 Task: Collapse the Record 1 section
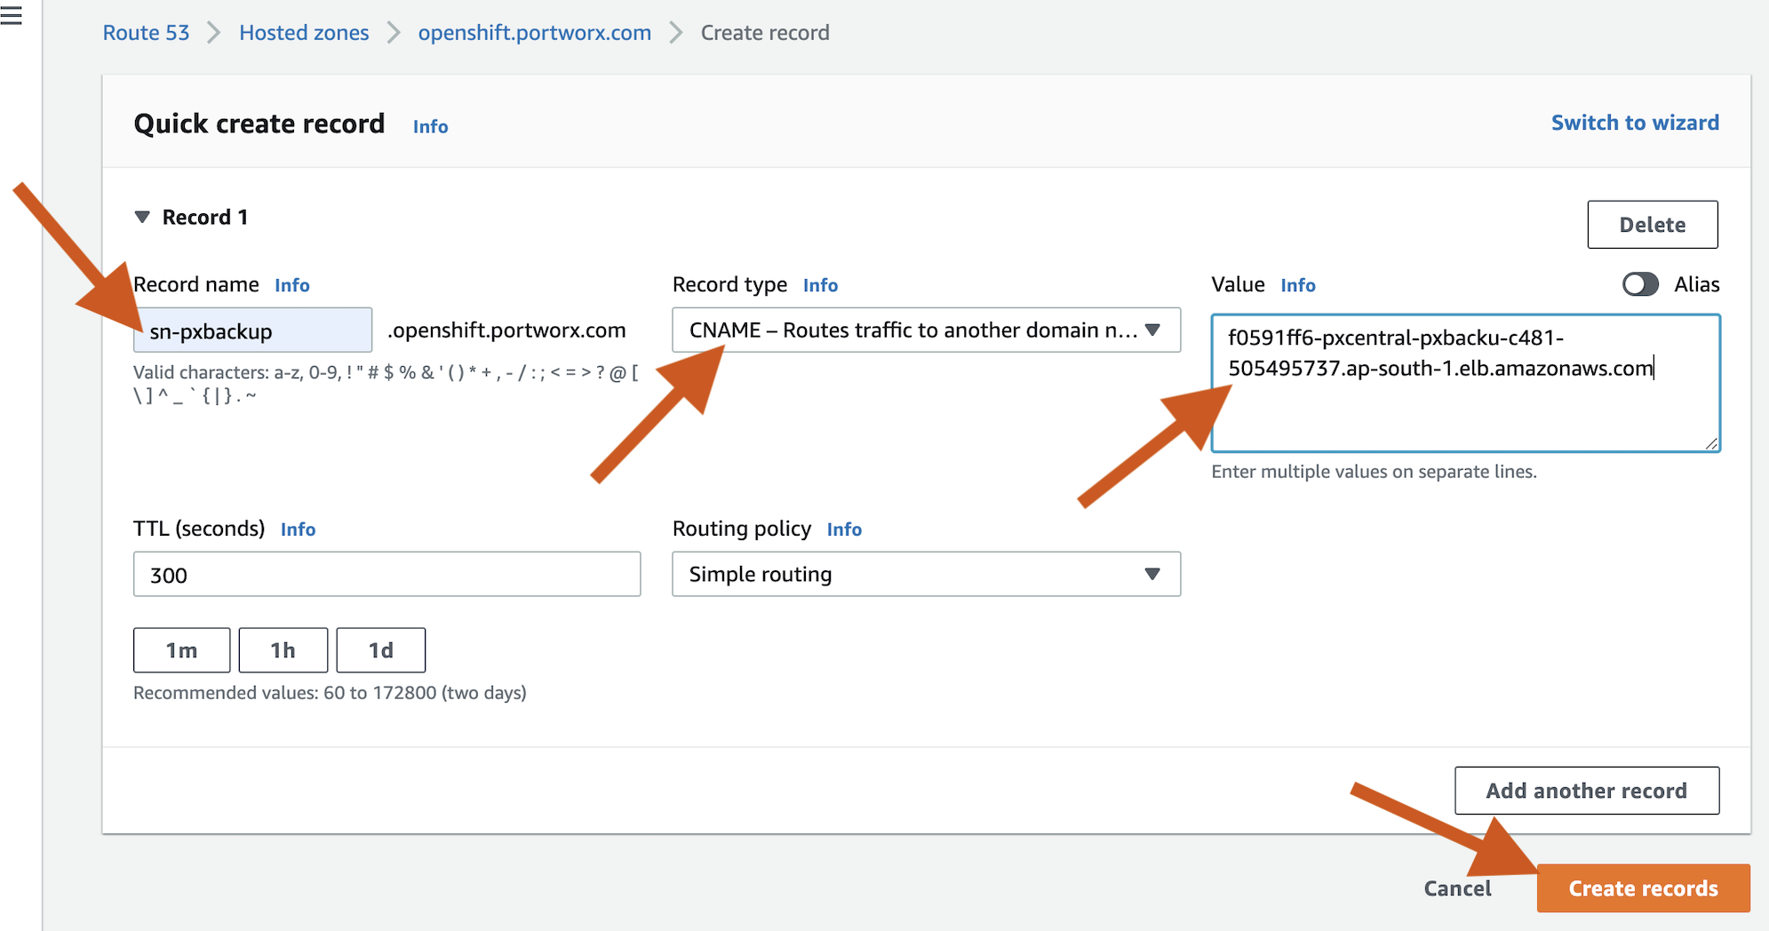(x=142, y=218)
